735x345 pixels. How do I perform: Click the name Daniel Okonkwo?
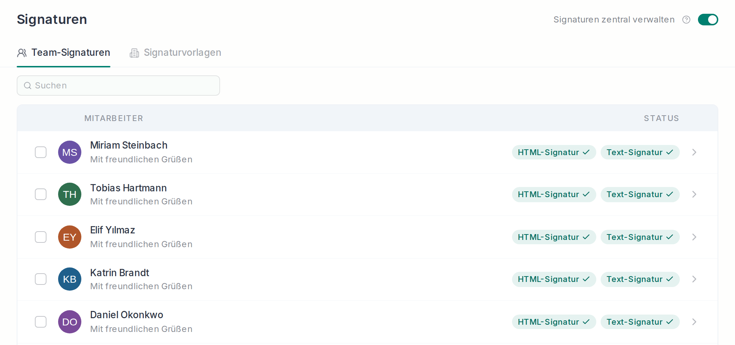click(126, 315)
